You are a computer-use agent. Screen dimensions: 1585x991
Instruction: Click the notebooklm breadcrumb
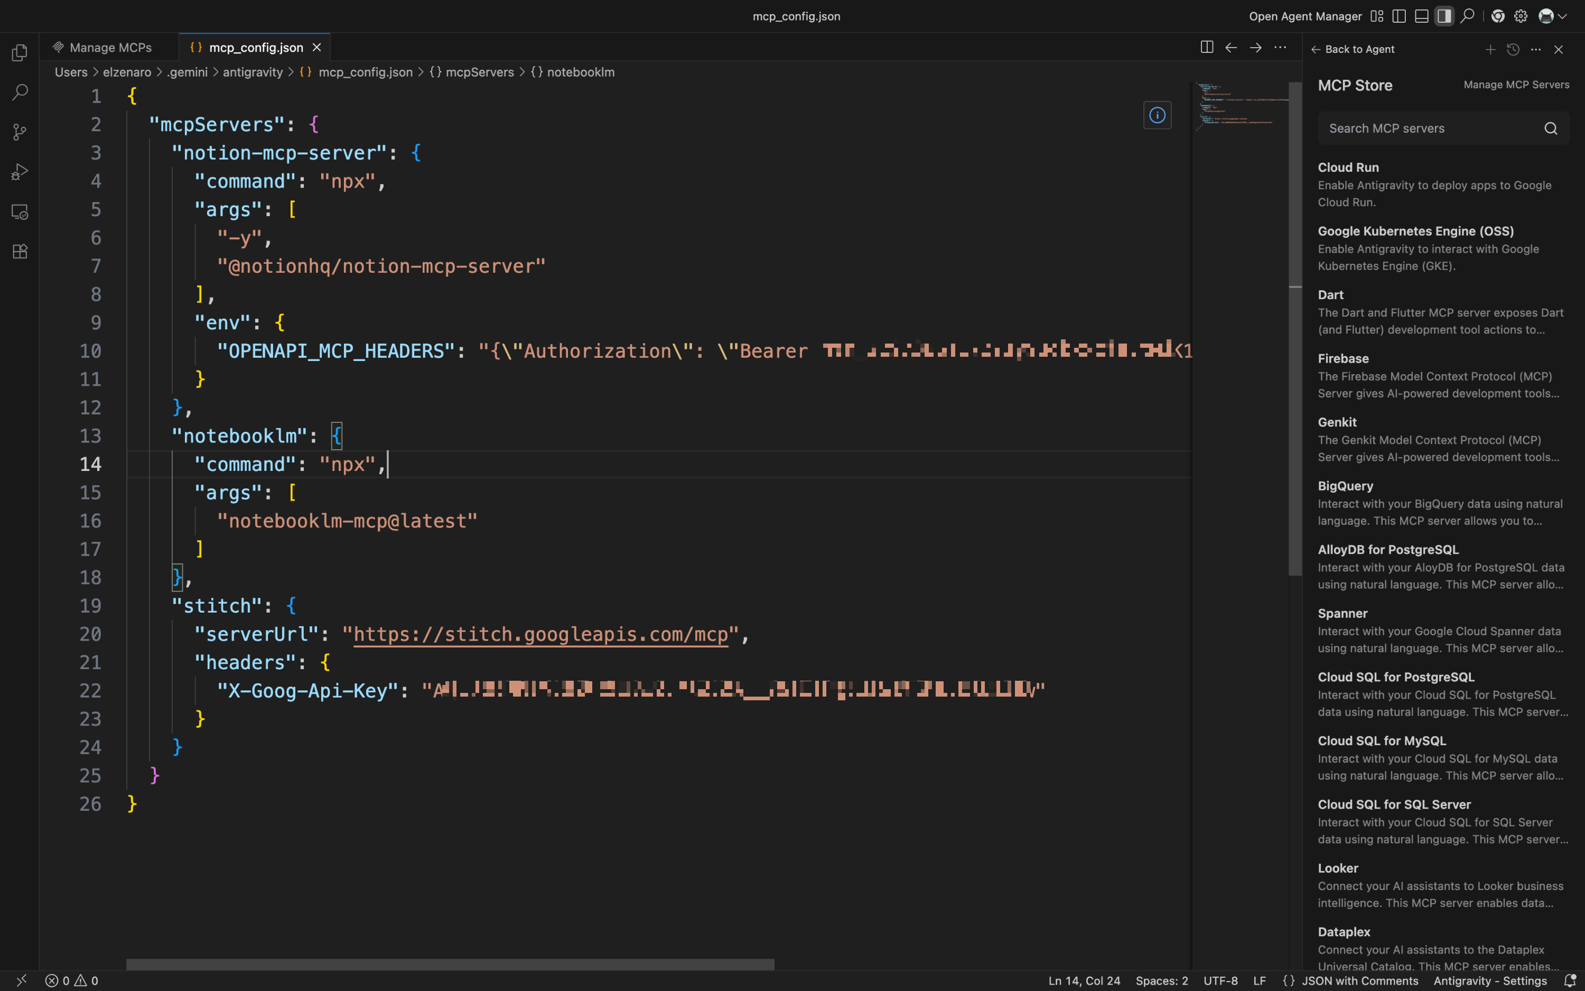pos(573,72)
